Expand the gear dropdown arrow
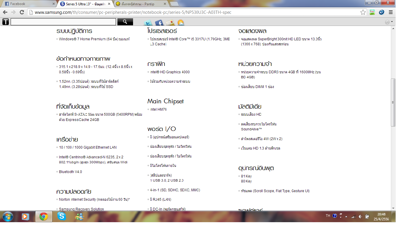This screenshot has height=226, width=403. (392, 22)
